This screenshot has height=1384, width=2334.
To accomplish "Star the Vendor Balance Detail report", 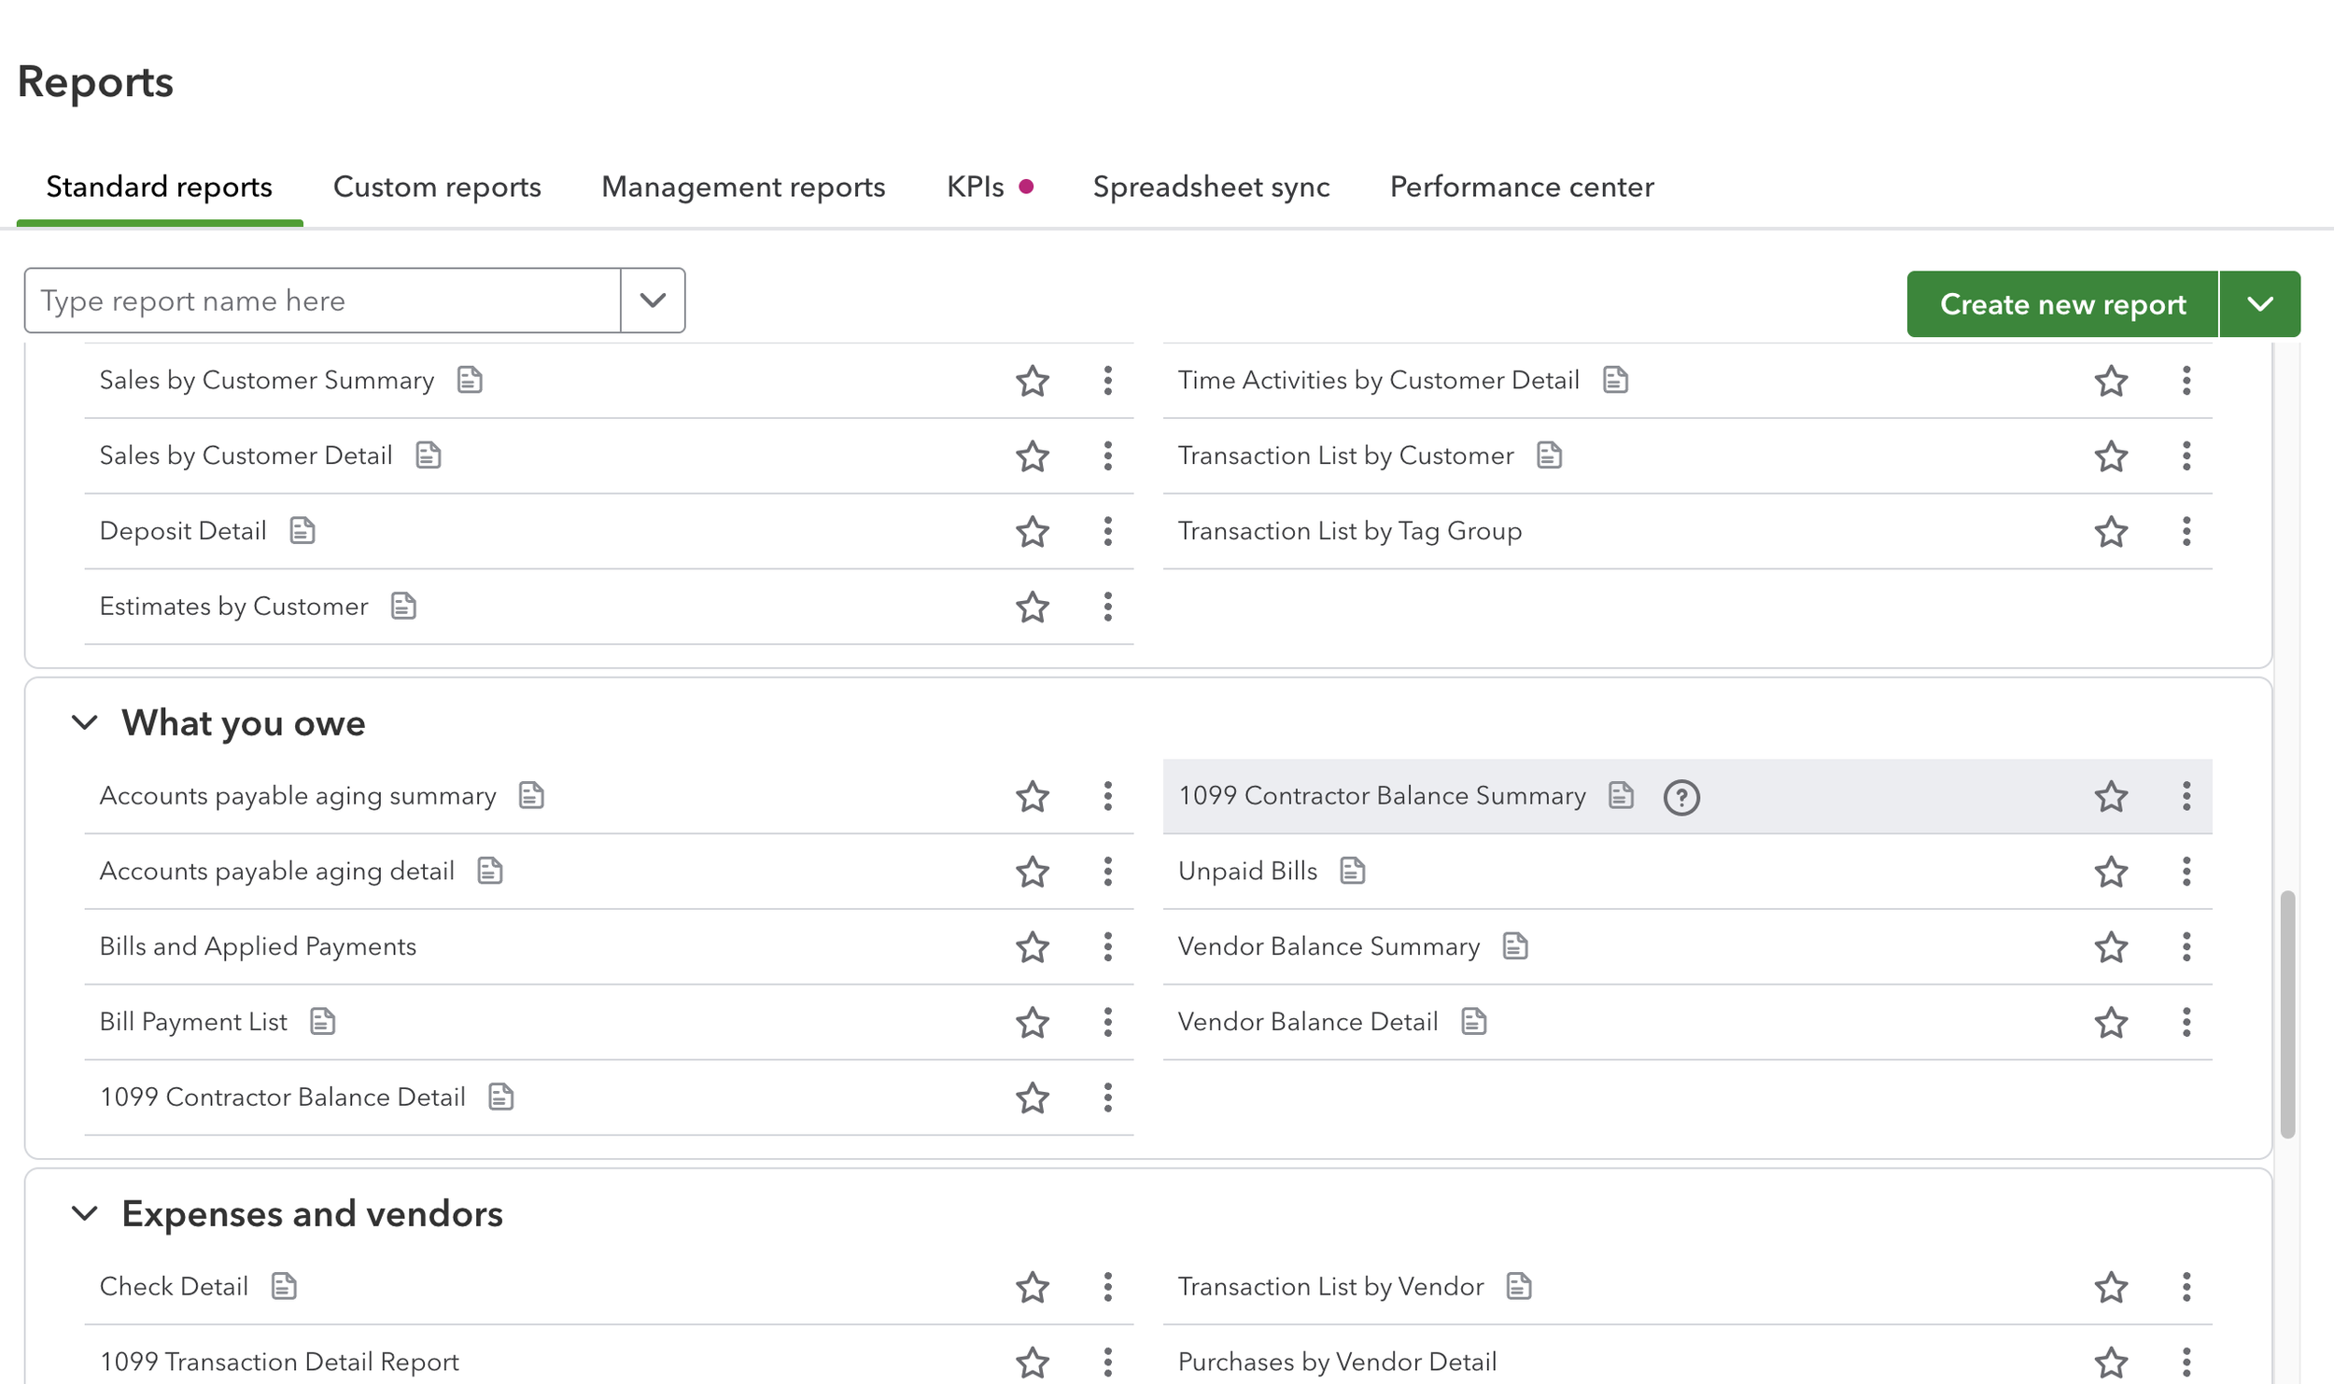I will 2110,1022.
